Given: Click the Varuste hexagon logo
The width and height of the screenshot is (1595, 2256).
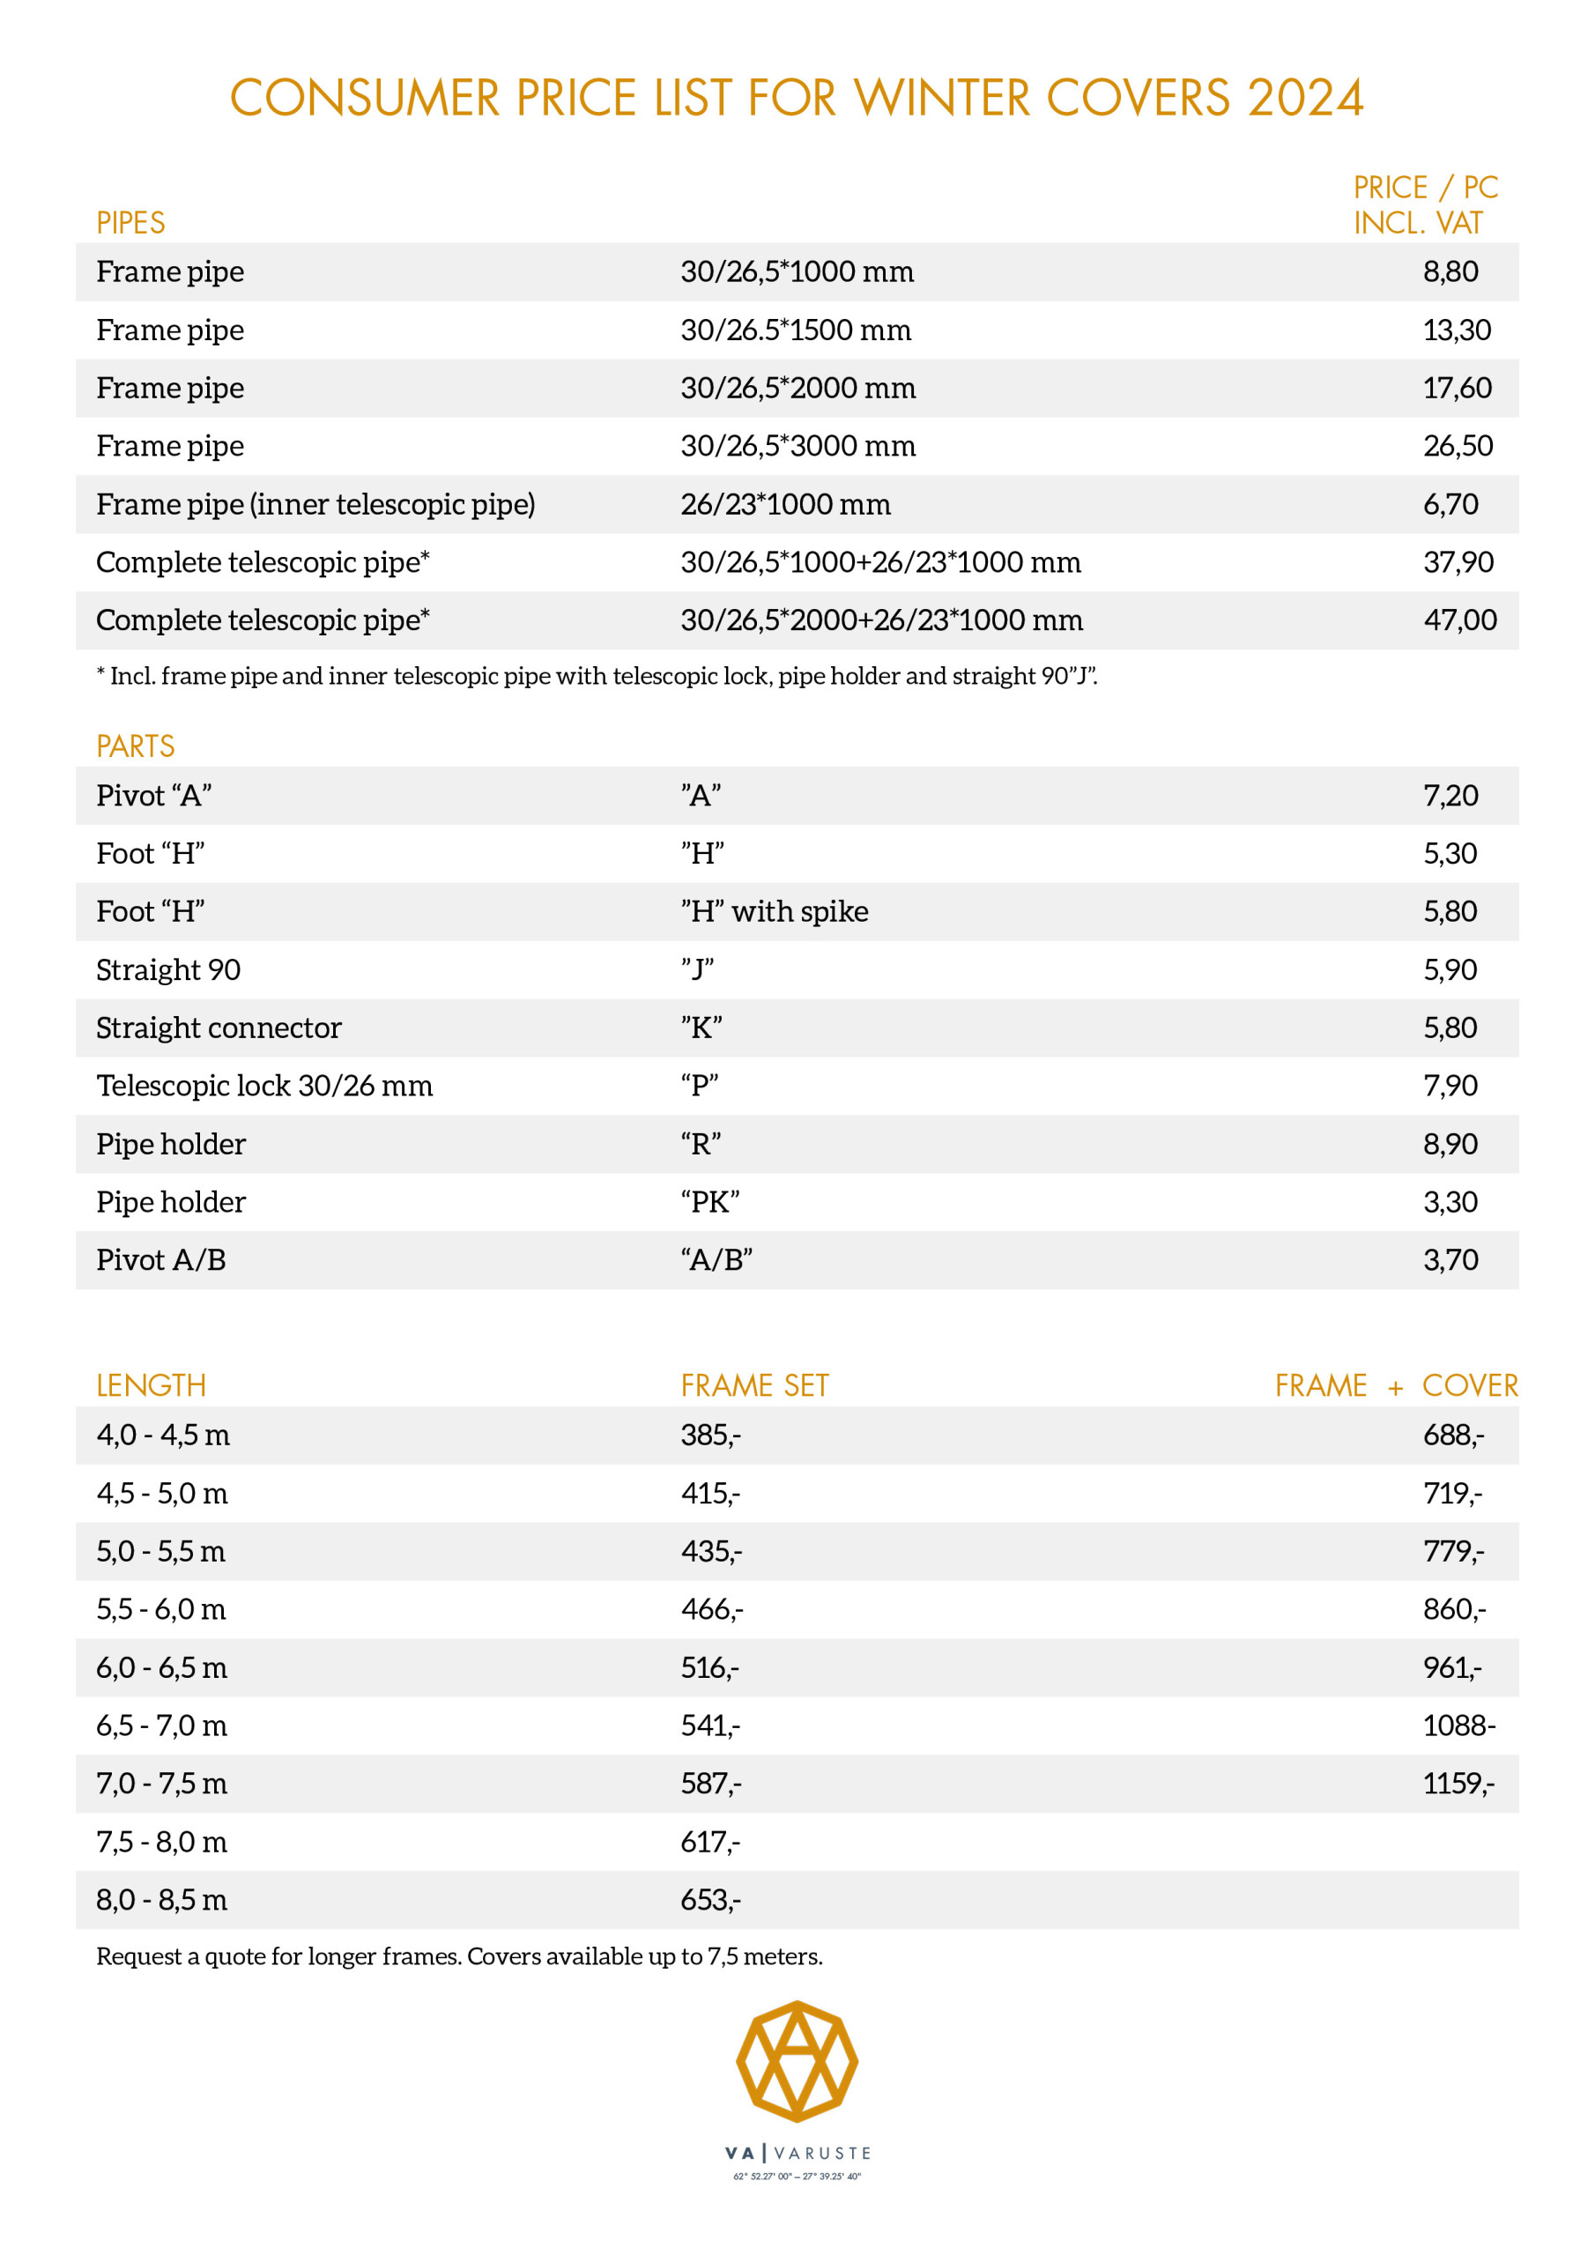Looking at the screenshot, I should click(x=797, y=2061).
